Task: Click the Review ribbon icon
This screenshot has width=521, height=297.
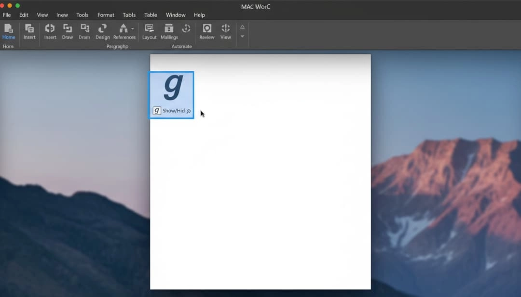Action: coord(207,29)
